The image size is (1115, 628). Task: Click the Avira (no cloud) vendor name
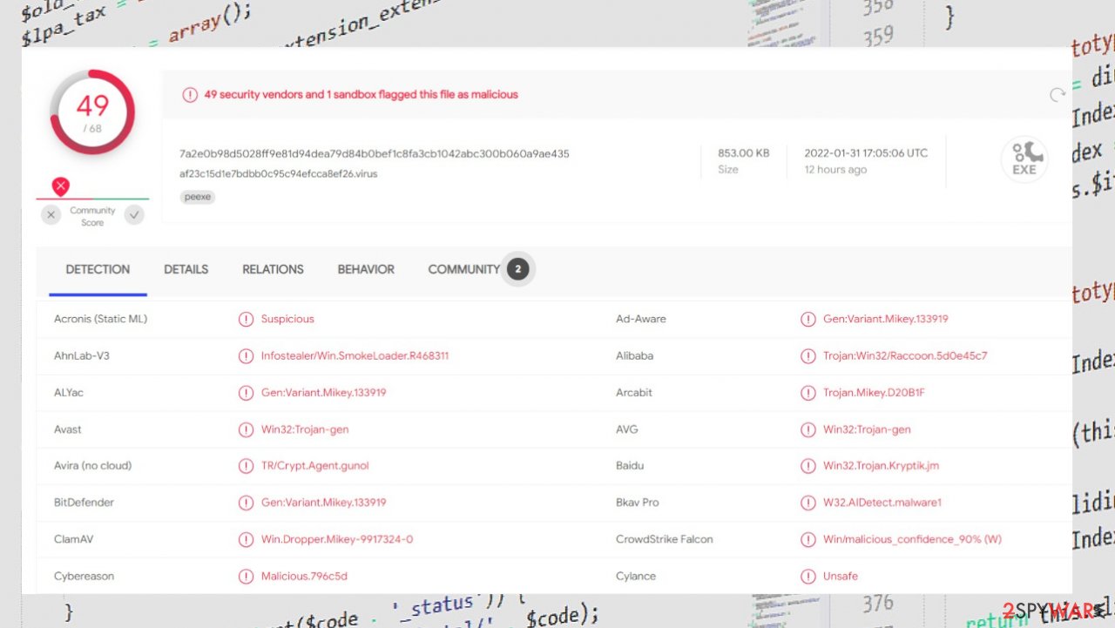coord(92,466)
